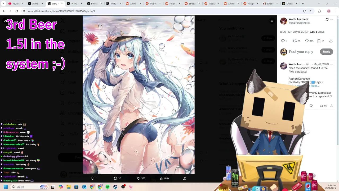This screenshot has height=191, width=339.
Task: Bookmark this page with star icon
Action: click(x=310, y=11)
